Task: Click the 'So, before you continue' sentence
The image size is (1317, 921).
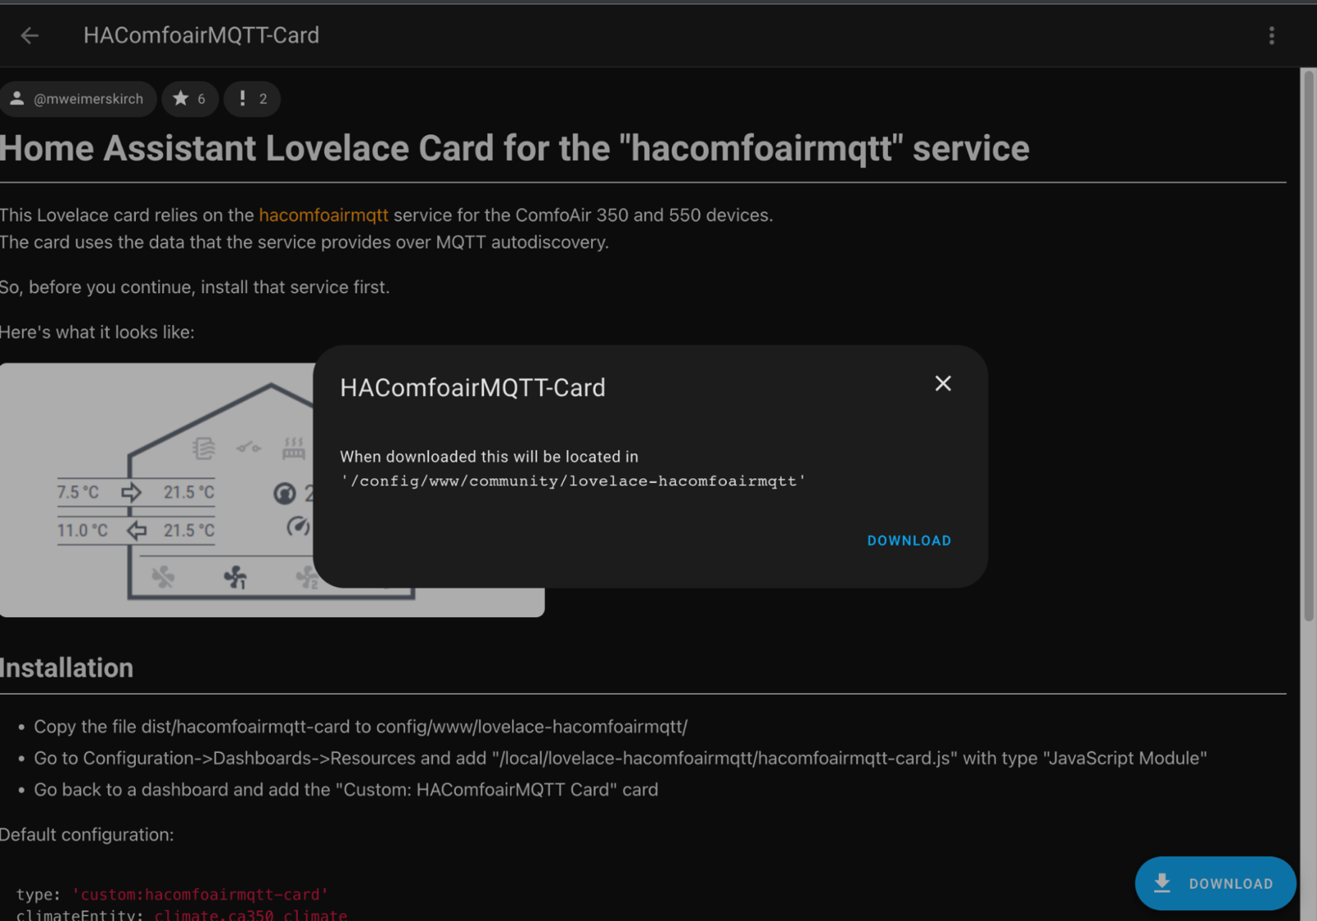Action: pos(195,287)
